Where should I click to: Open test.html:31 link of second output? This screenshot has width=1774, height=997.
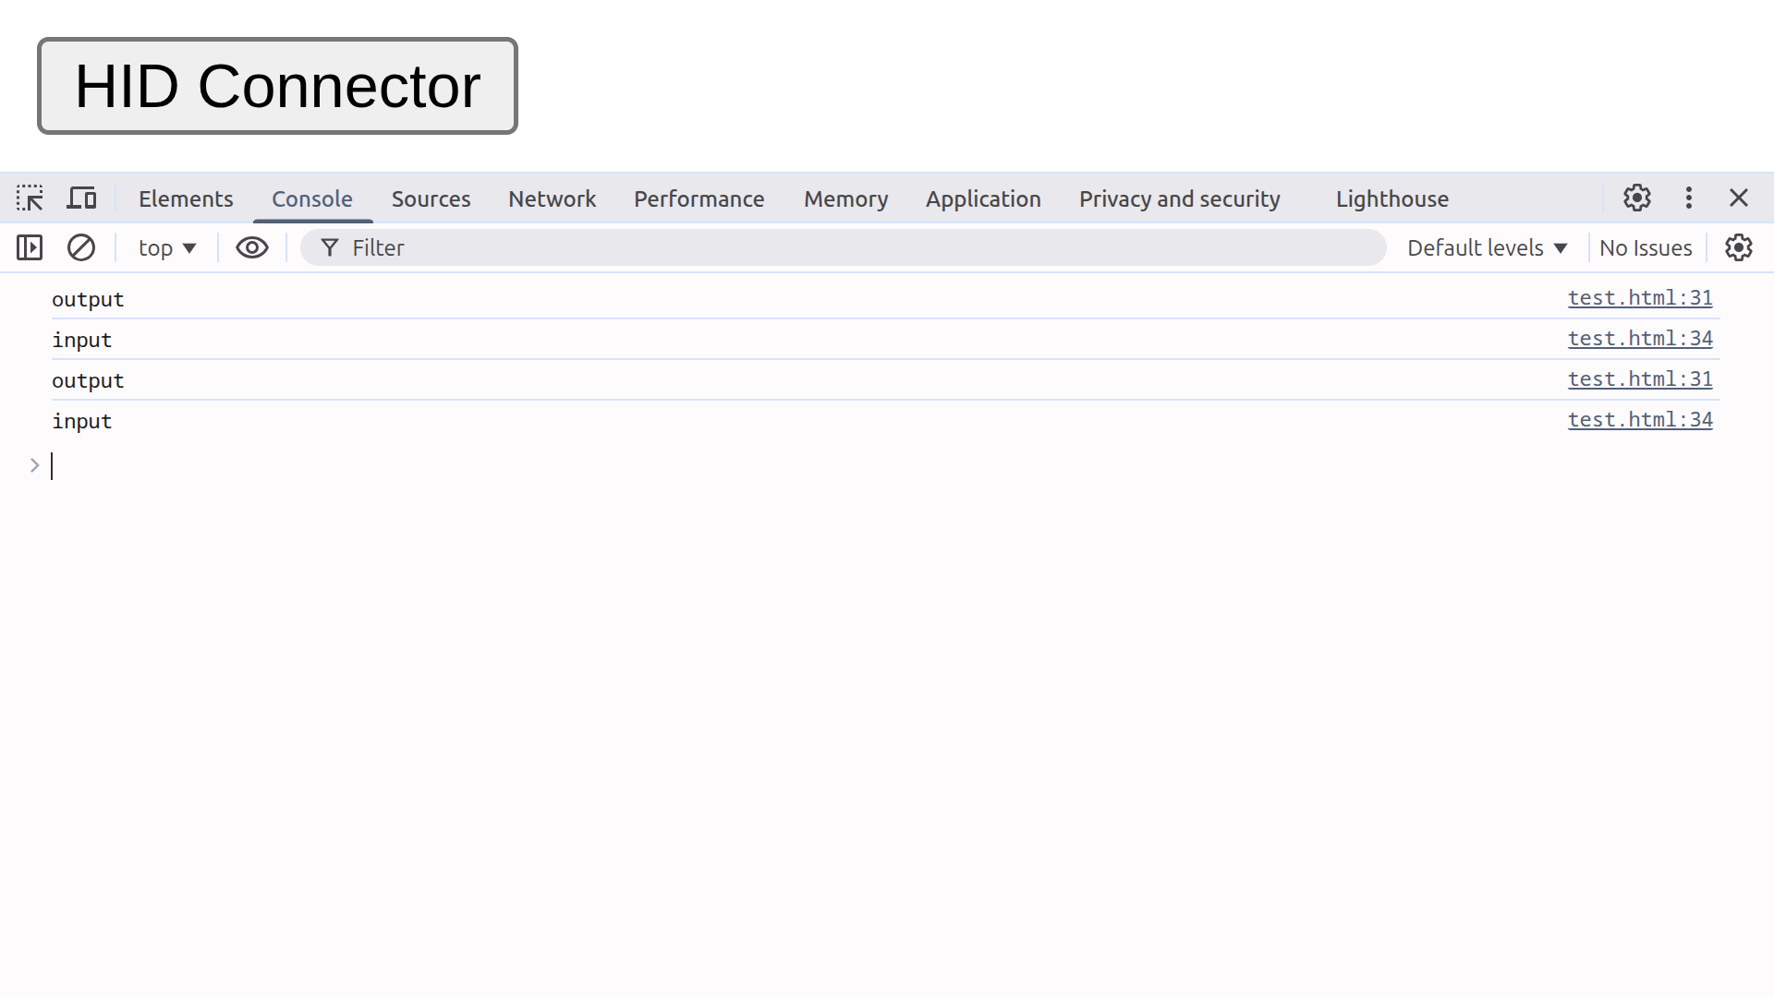[x=1640, y=379]
